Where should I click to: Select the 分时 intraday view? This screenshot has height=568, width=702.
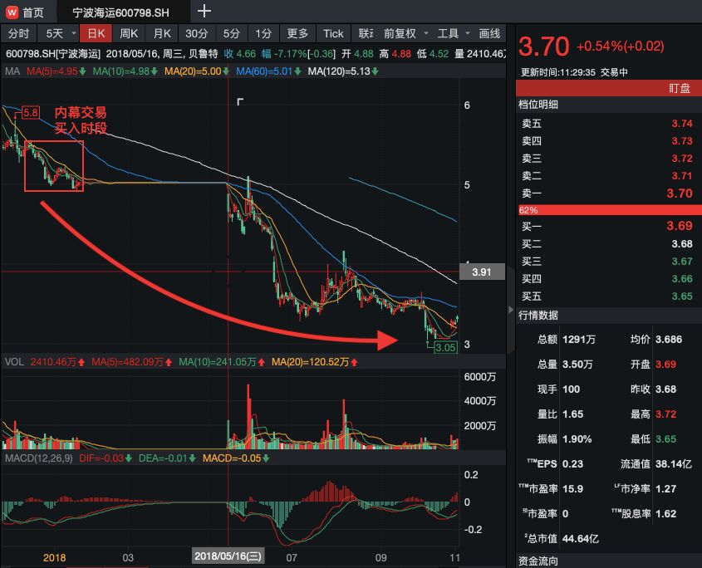(18, 33)
